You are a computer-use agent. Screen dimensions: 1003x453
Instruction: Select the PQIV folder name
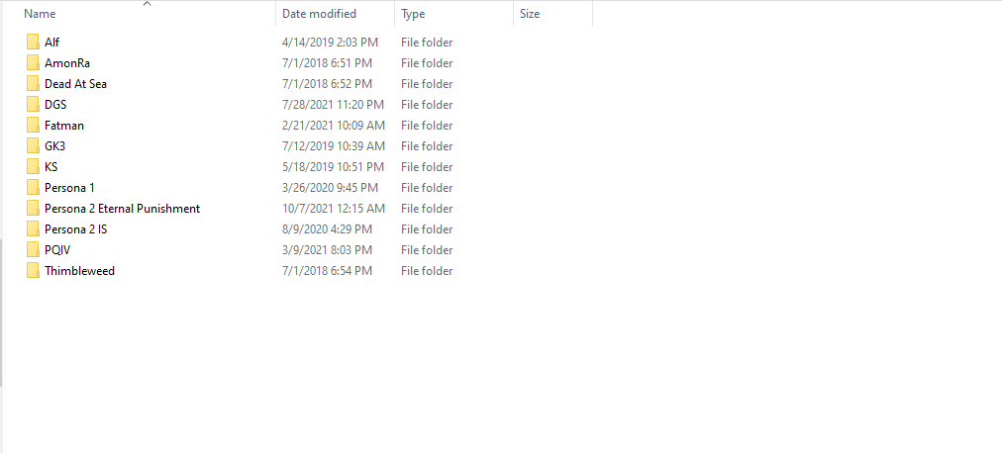point(57,250)
